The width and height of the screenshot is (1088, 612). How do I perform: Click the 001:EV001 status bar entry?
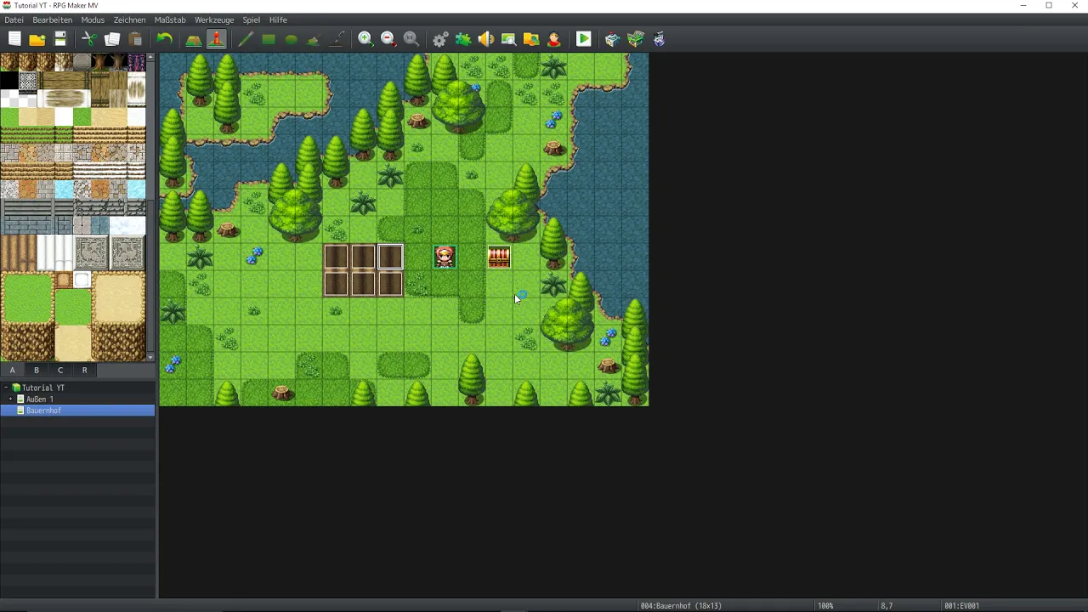[x=962, y=606]
